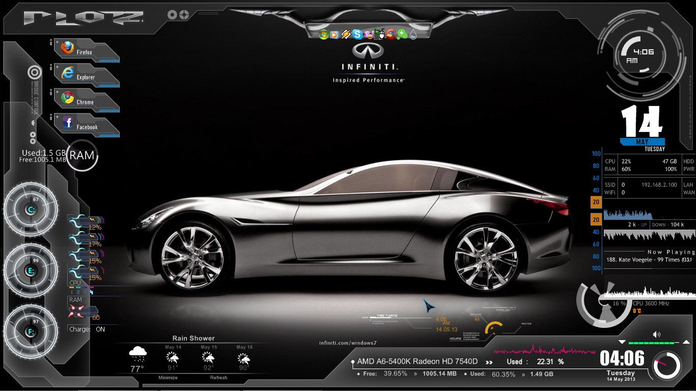This screenshot has width=696, height=391.
Task: Select the May 16 forecast icon
Action: pos(245,359)
